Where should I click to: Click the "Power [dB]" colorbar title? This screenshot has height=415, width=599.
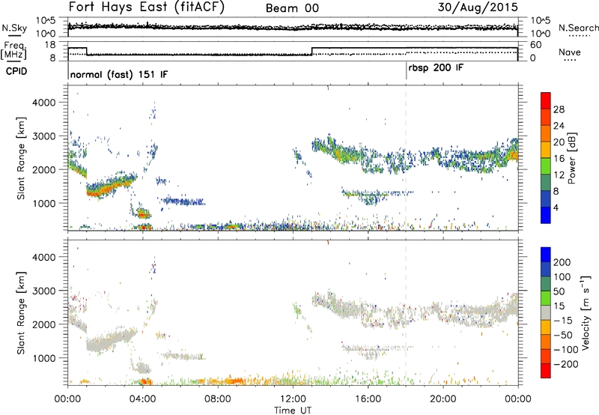(x=572, y=158)
